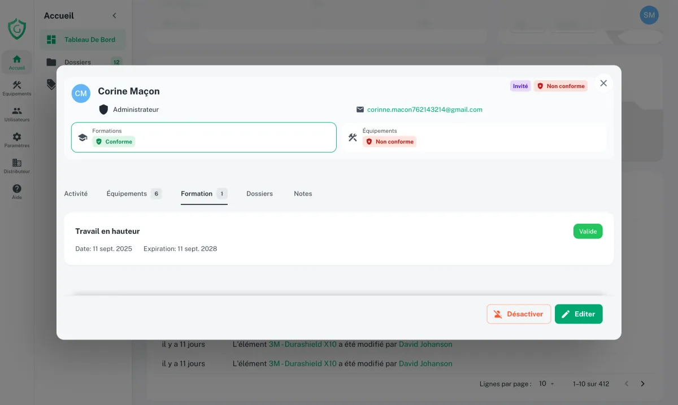Switch to the Équipements tab
This screenshot has height=405, width=678.
[134, 194]
